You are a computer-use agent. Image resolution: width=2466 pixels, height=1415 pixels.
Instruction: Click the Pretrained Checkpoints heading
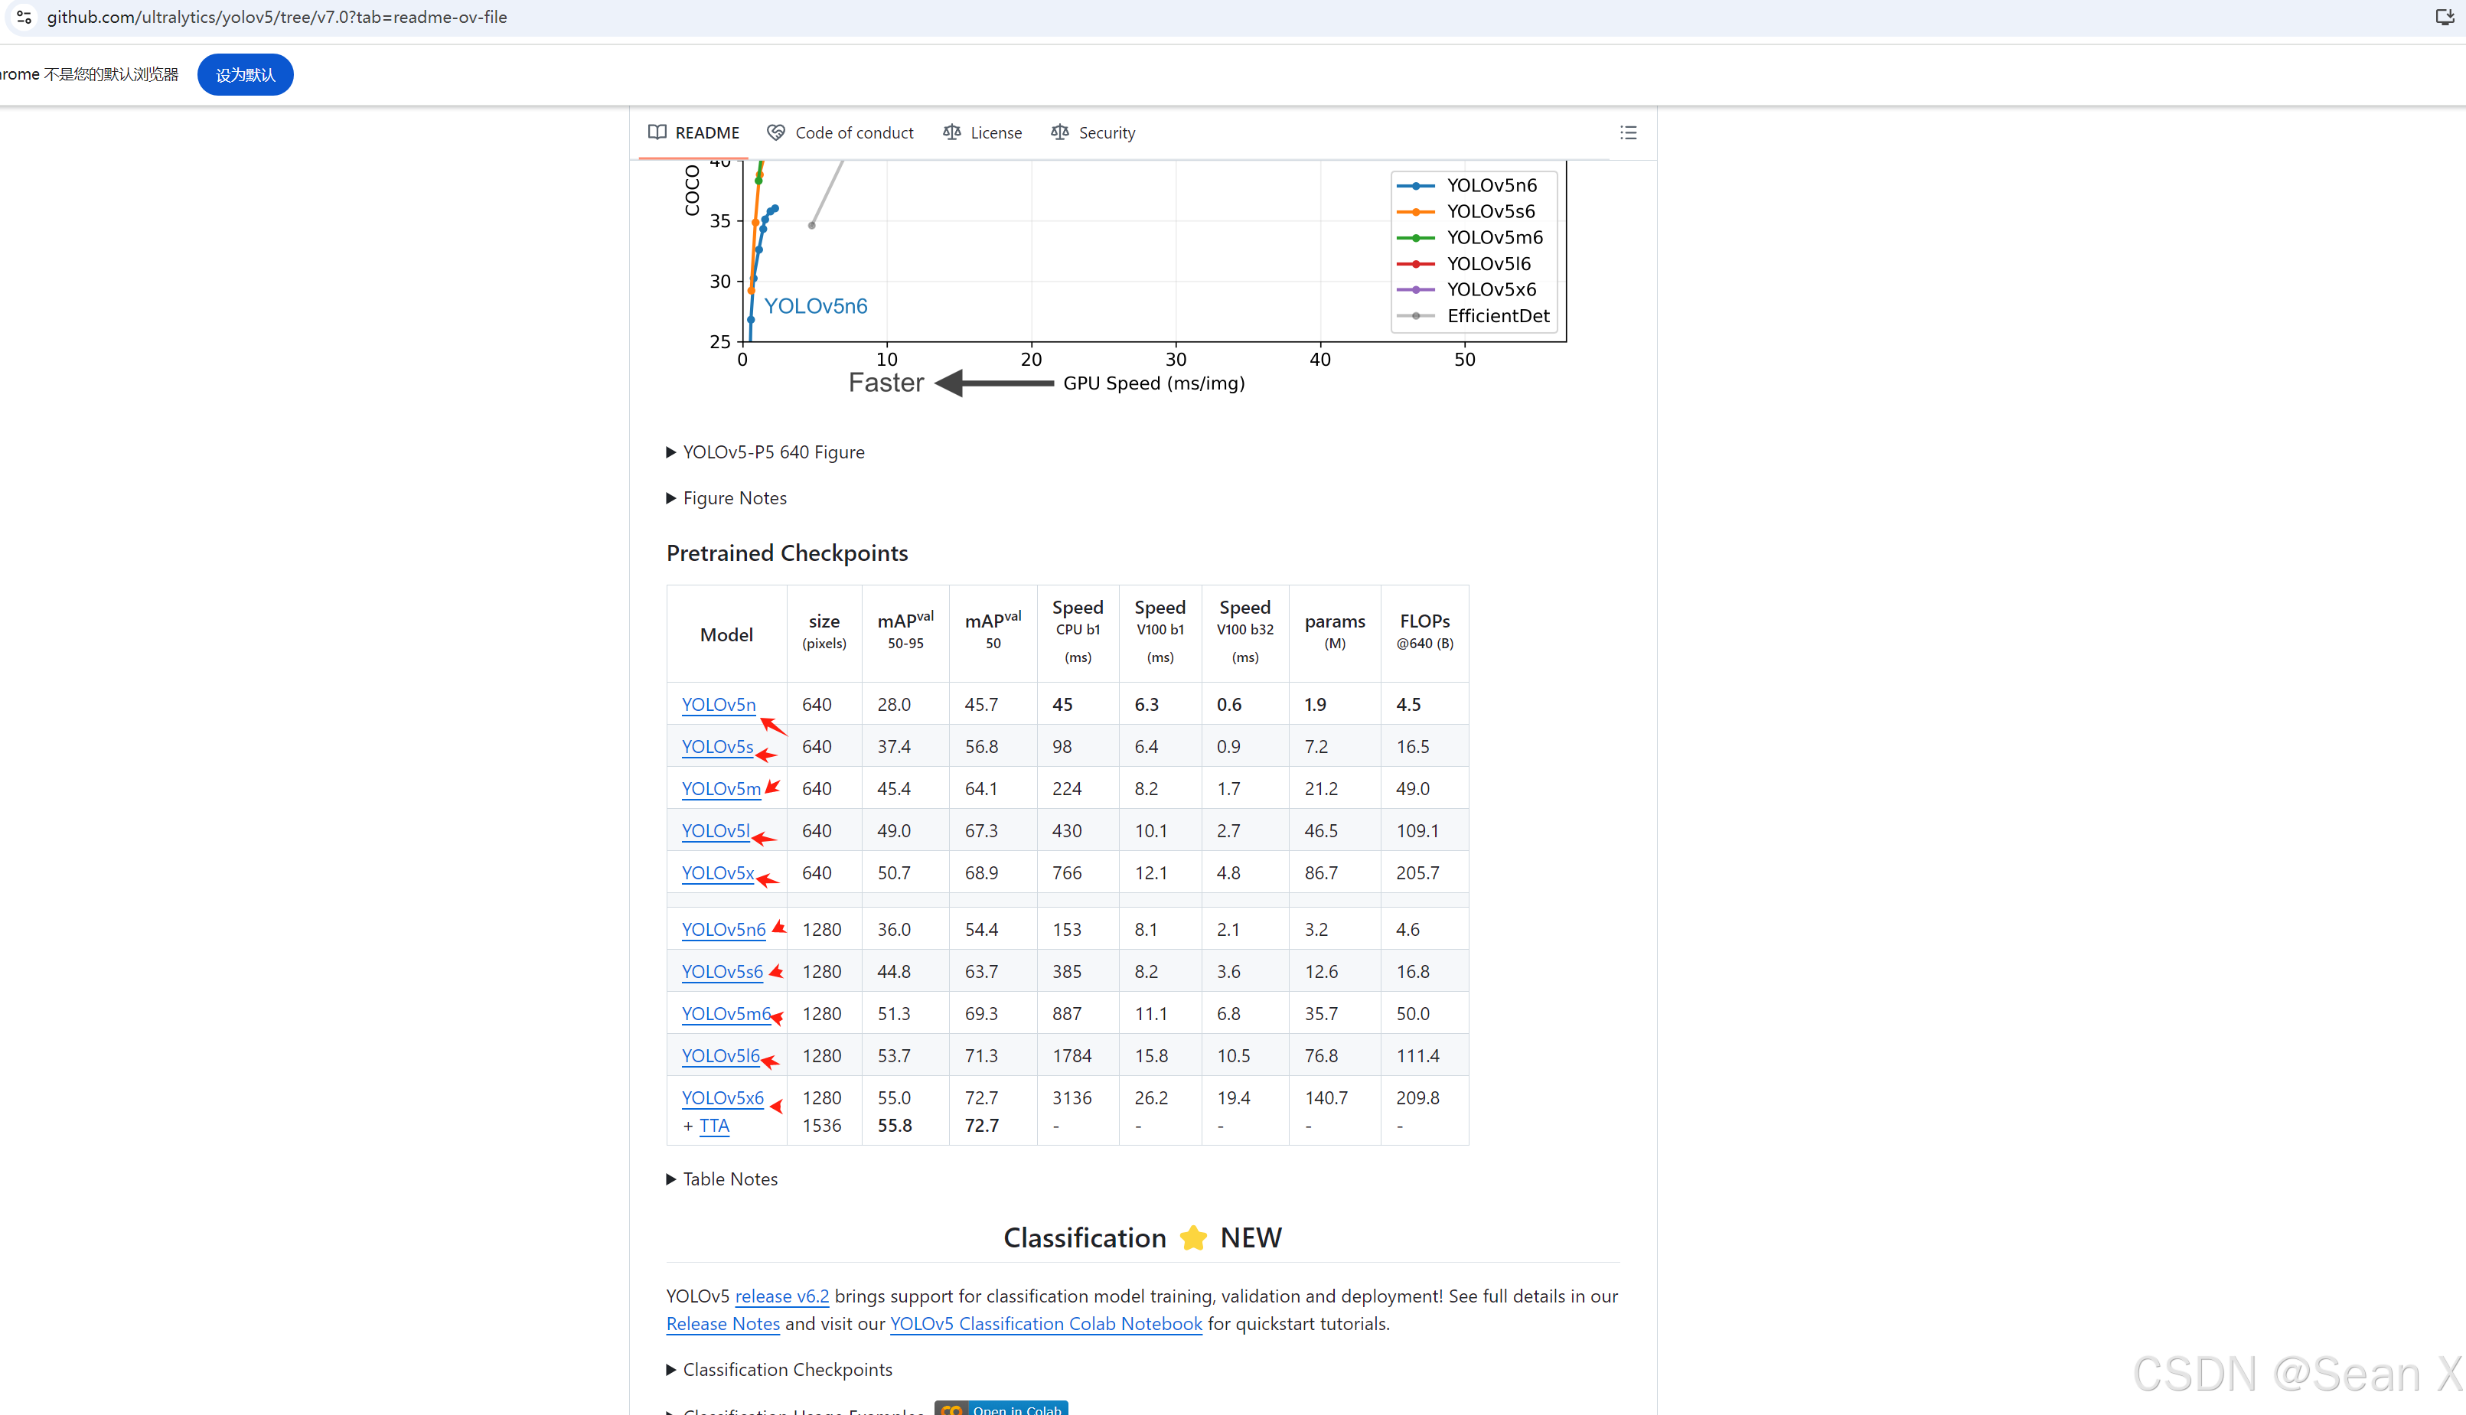[787, 553]
